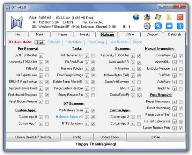This screenshot has width=192, height=155.
Task: Run ERUNT Reg Backup arrow button
Action: pos(41,82)
